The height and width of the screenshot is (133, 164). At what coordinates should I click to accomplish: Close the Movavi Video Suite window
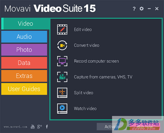pyautogui.click(x=157, y=9)
